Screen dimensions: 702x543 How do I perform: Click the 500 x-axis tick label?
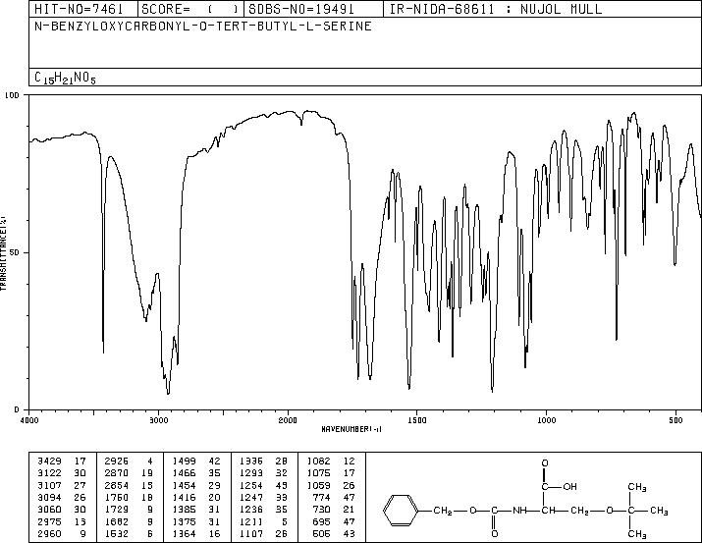pyautogui.click(x=676, y=420)
